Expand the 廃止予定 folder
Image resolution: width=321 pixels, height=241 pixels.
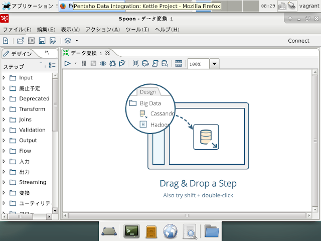4,88
